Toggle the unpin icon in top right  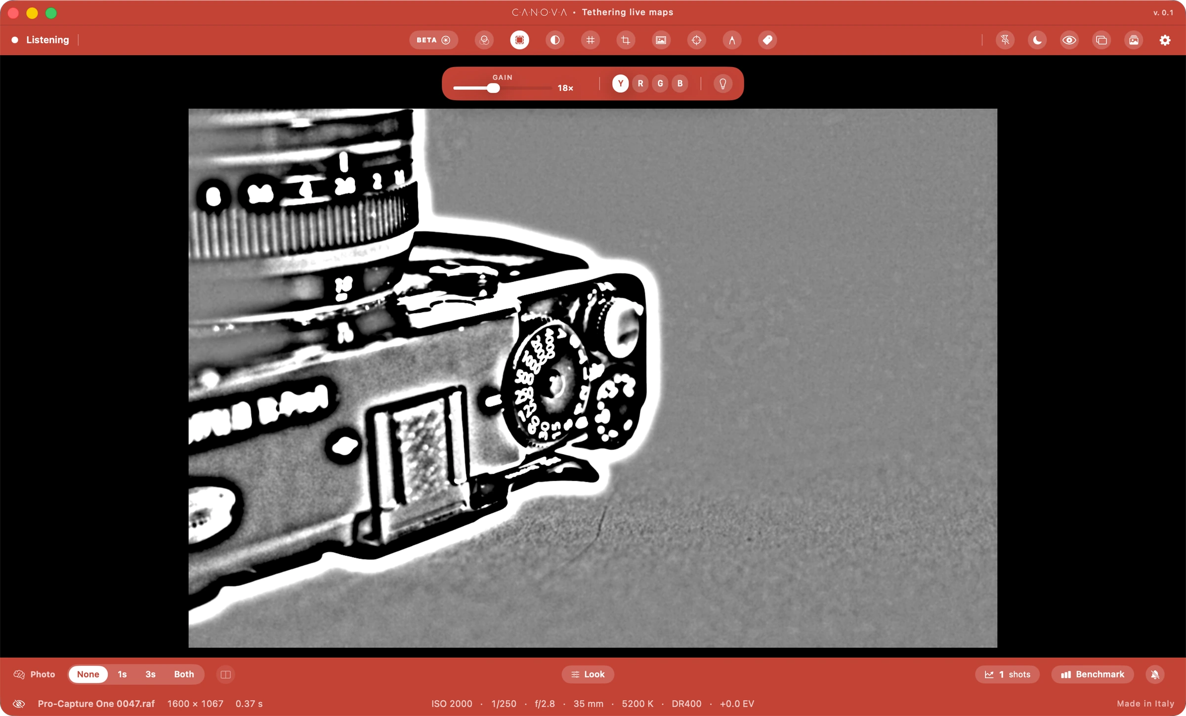pos(1005,40)
